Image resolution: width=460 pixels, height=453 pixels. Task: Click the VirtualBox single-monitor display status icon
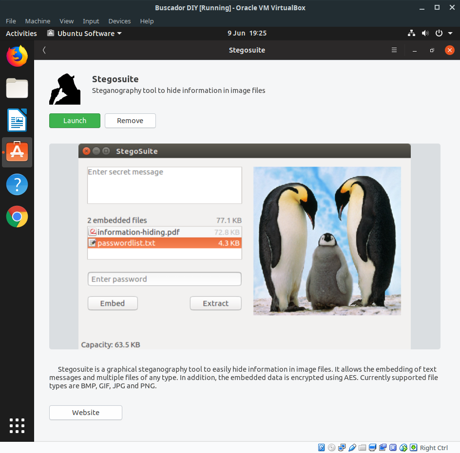click(x=373, y=448)
